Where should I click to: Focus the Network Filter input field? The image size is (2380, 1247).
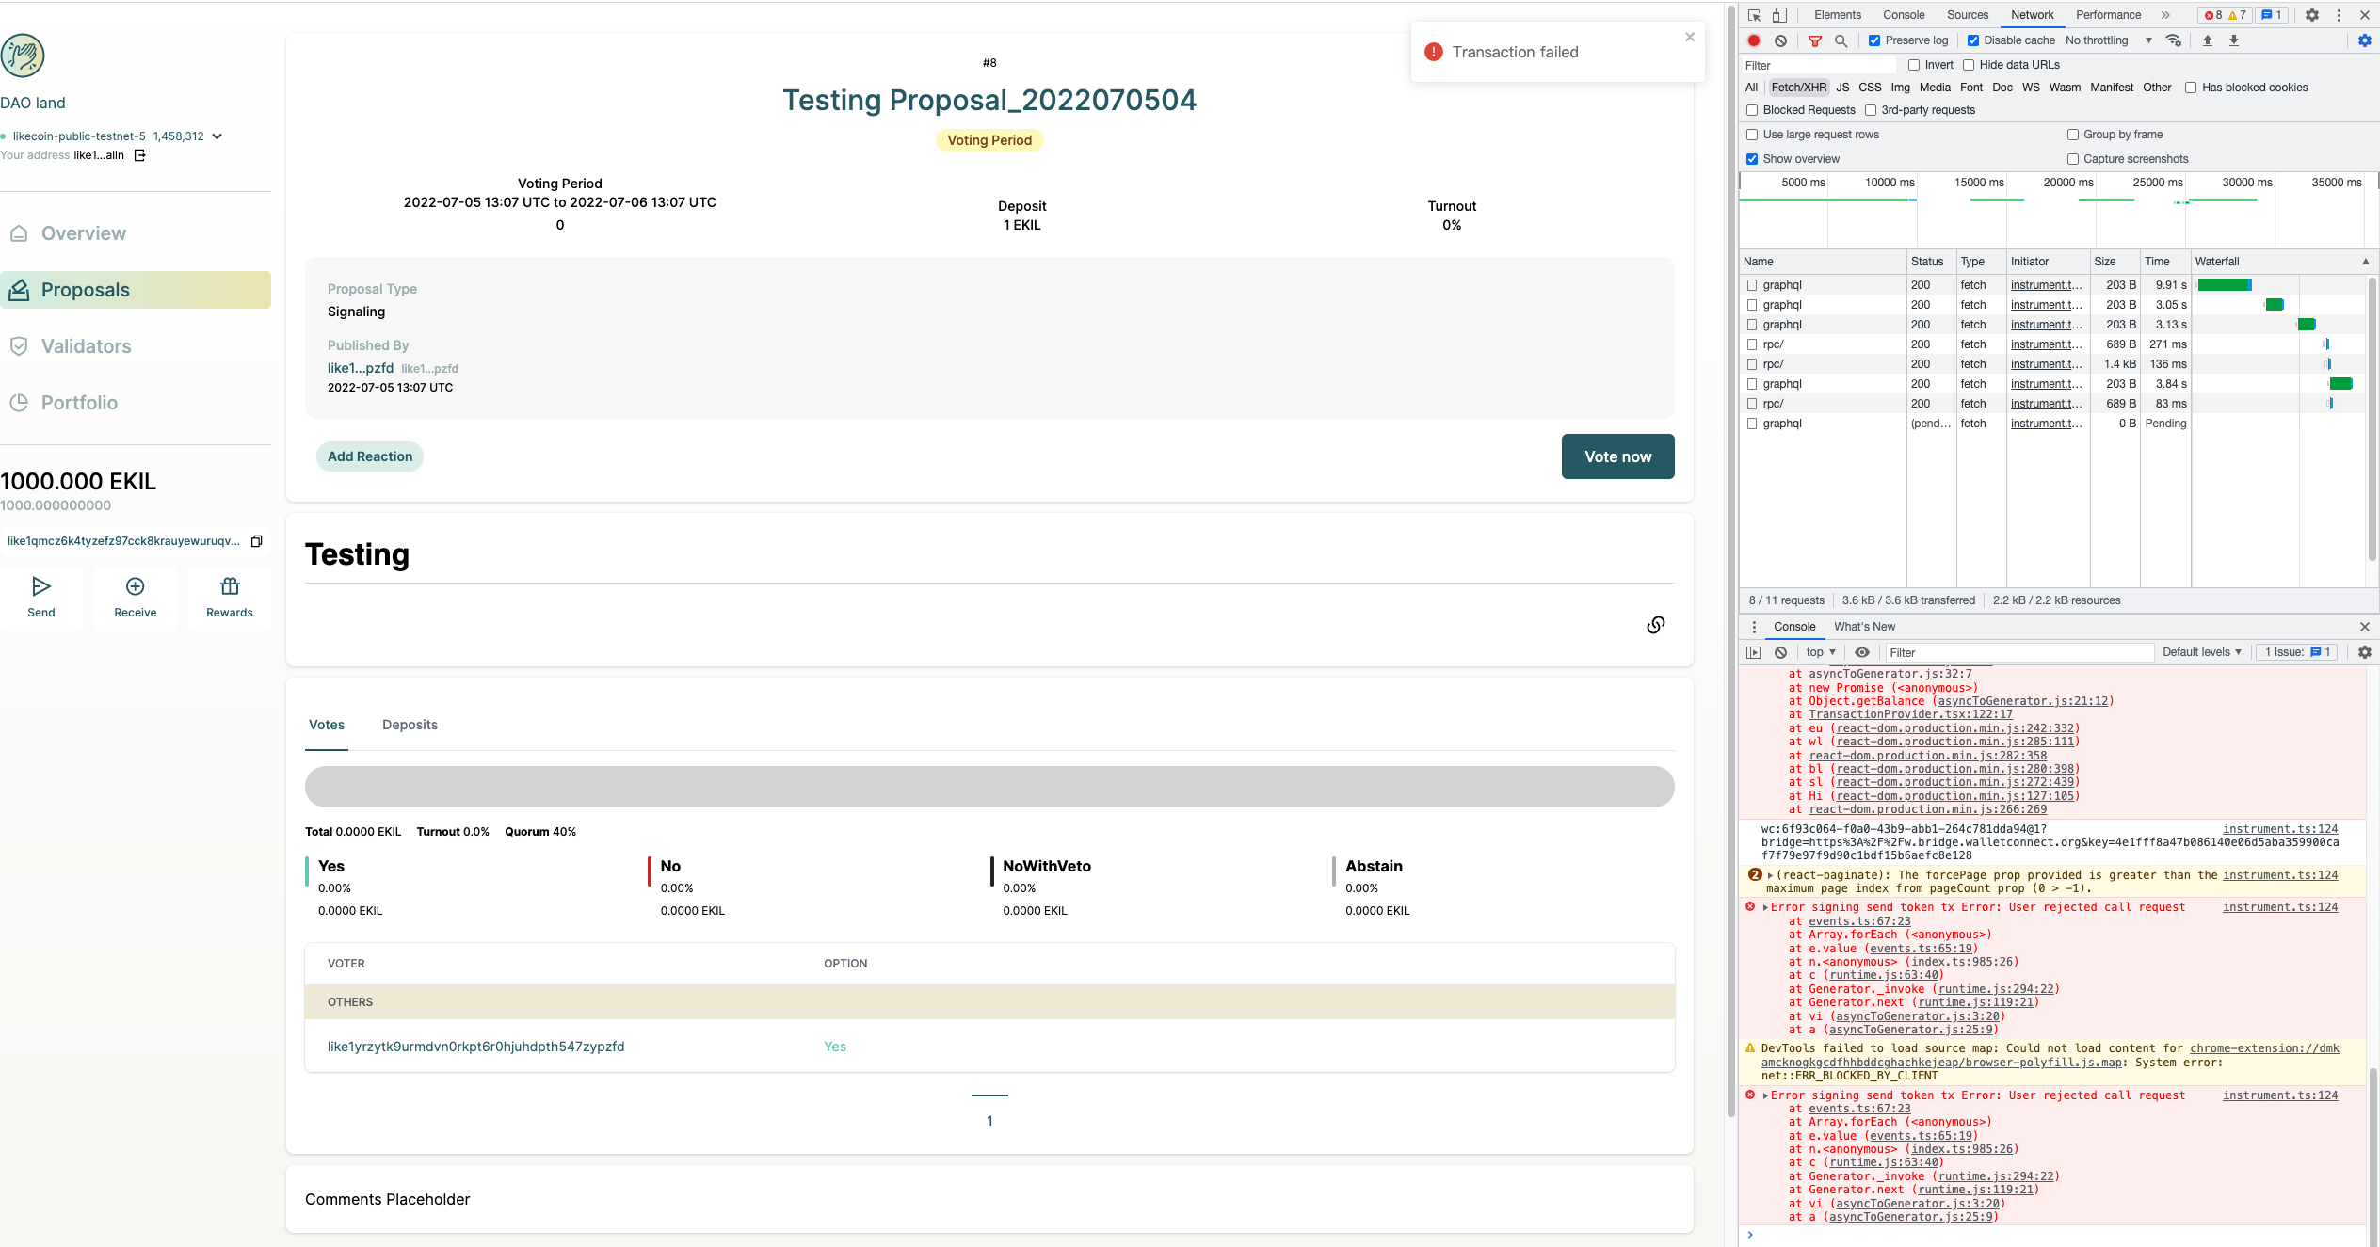pyautogui.click(x=1818, y=65)
